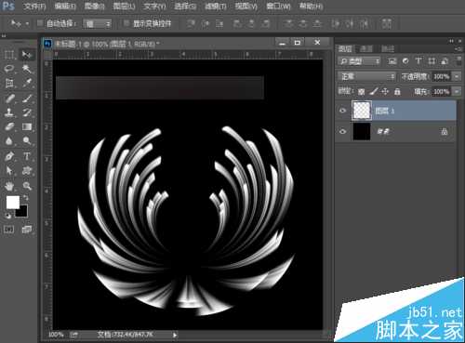Open the 组 auto-select dropdown

(97, 24)
